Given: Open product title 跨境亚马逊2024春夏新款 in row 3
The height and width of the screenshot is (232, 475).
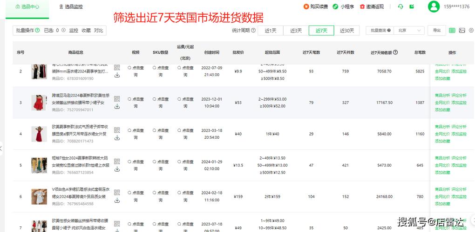Looking at the screenshot, I should coord(80,99).
